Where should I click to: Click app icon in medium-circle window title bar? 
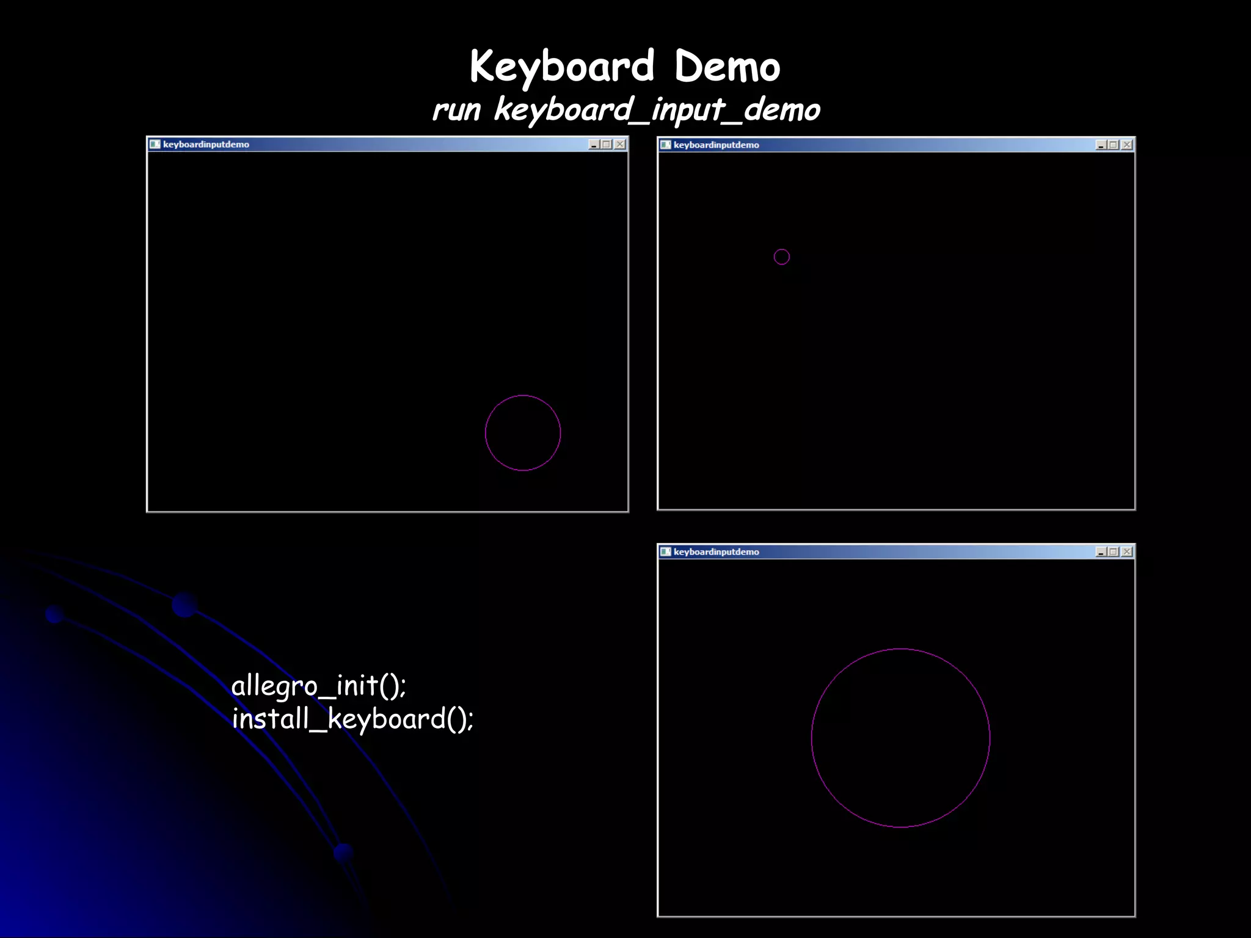[155, 144]
